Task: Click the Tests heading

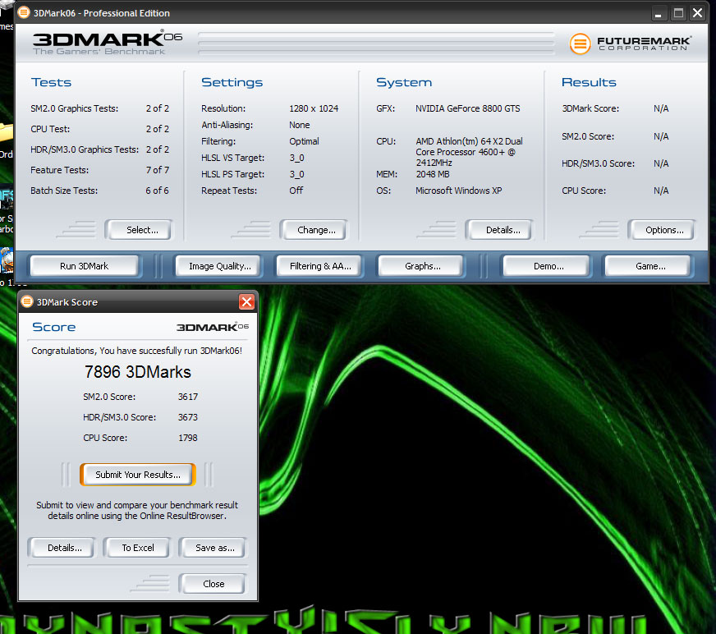Action: 51,82
